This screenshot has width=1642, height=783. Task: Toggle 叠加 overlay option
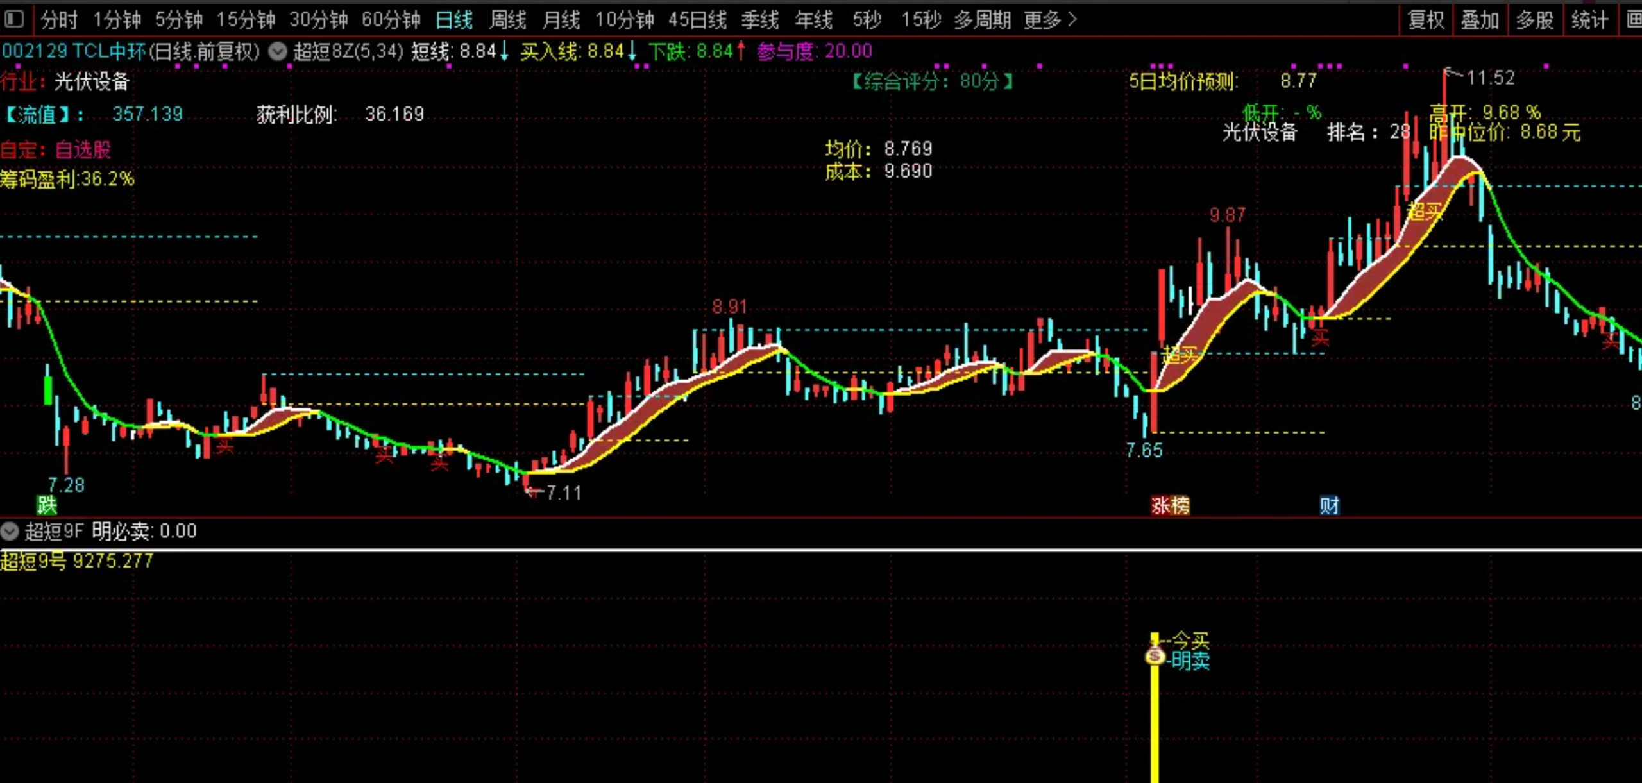coord(1480,20)
